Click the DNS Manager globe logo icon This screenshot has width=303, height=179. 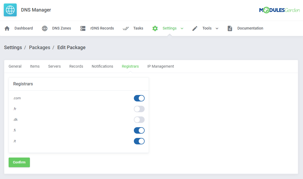tap(10, 10)
